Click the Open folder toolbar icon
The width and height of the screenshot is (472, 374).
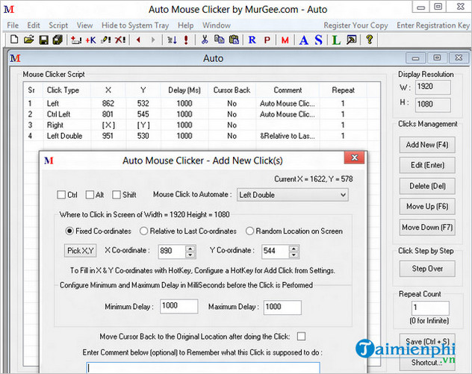(x=29, y=40)
